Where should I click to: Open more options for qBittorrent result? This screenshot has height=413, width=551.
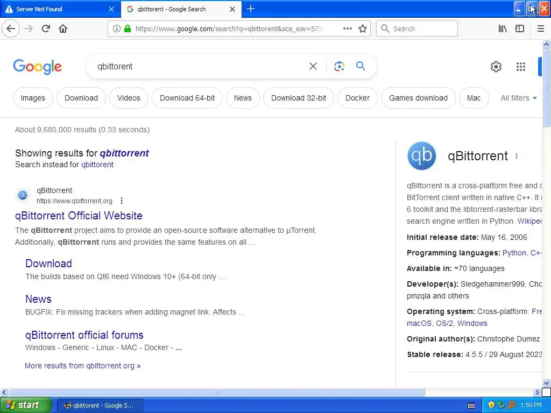pos(122,201)
